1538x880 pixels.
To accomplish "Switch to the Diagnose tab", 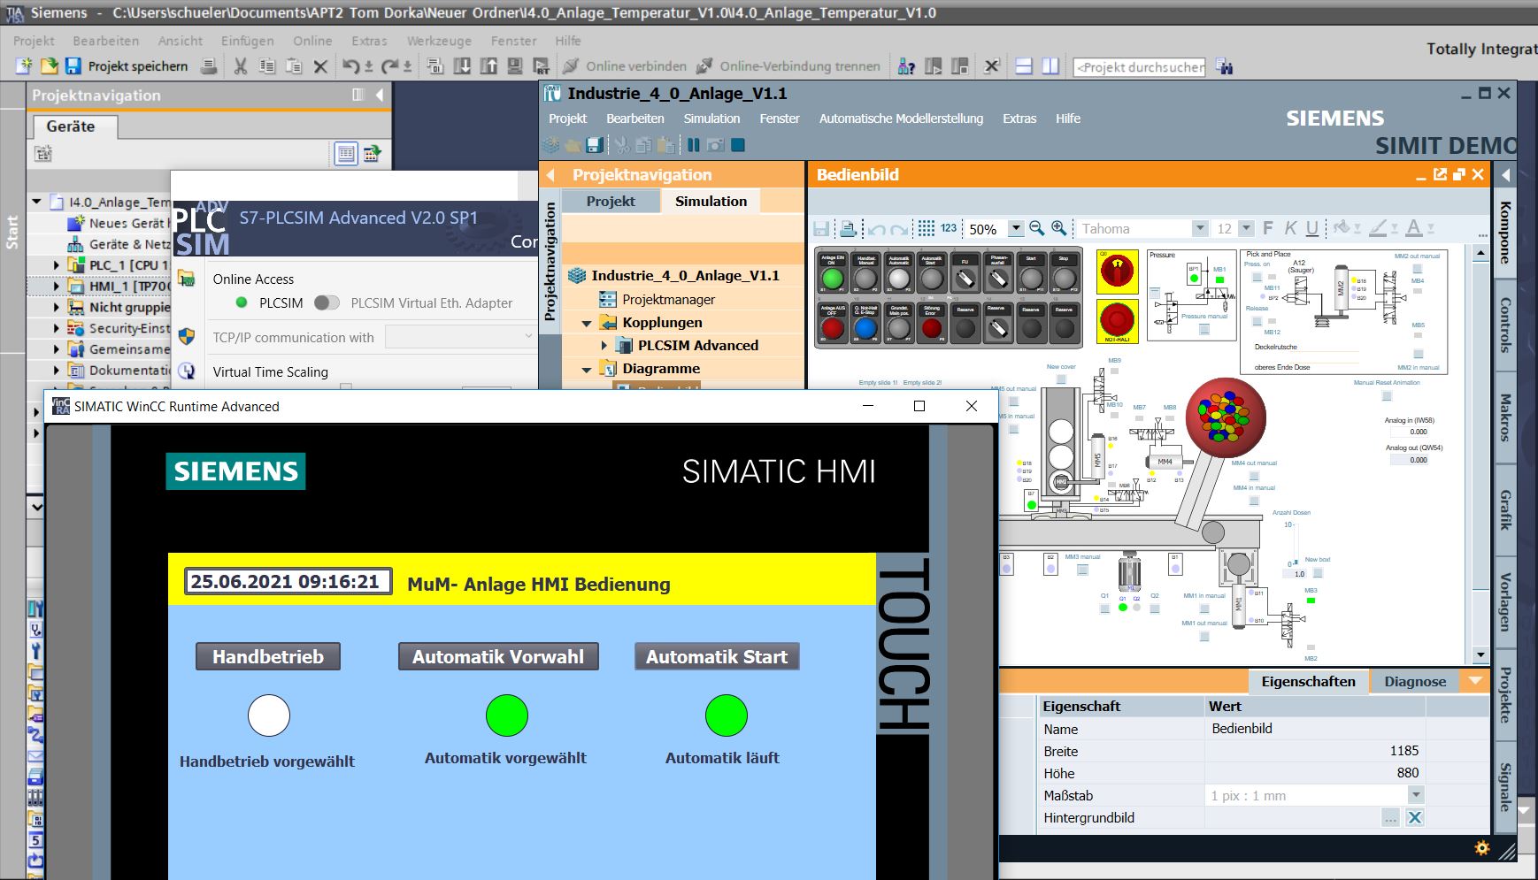I will pyautogui.click(x=1414, y=681).
